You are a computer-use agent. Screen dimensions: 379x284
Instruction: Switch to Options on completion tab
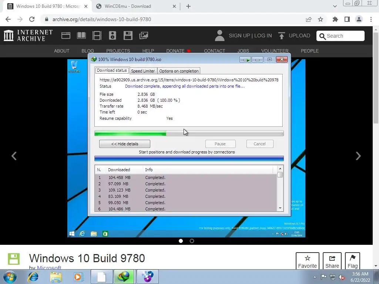click(179, 71)
